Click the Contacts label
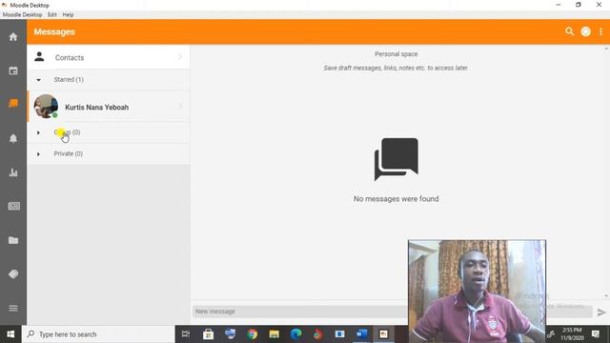Screen dimensions: 610x343 point(70,57)
